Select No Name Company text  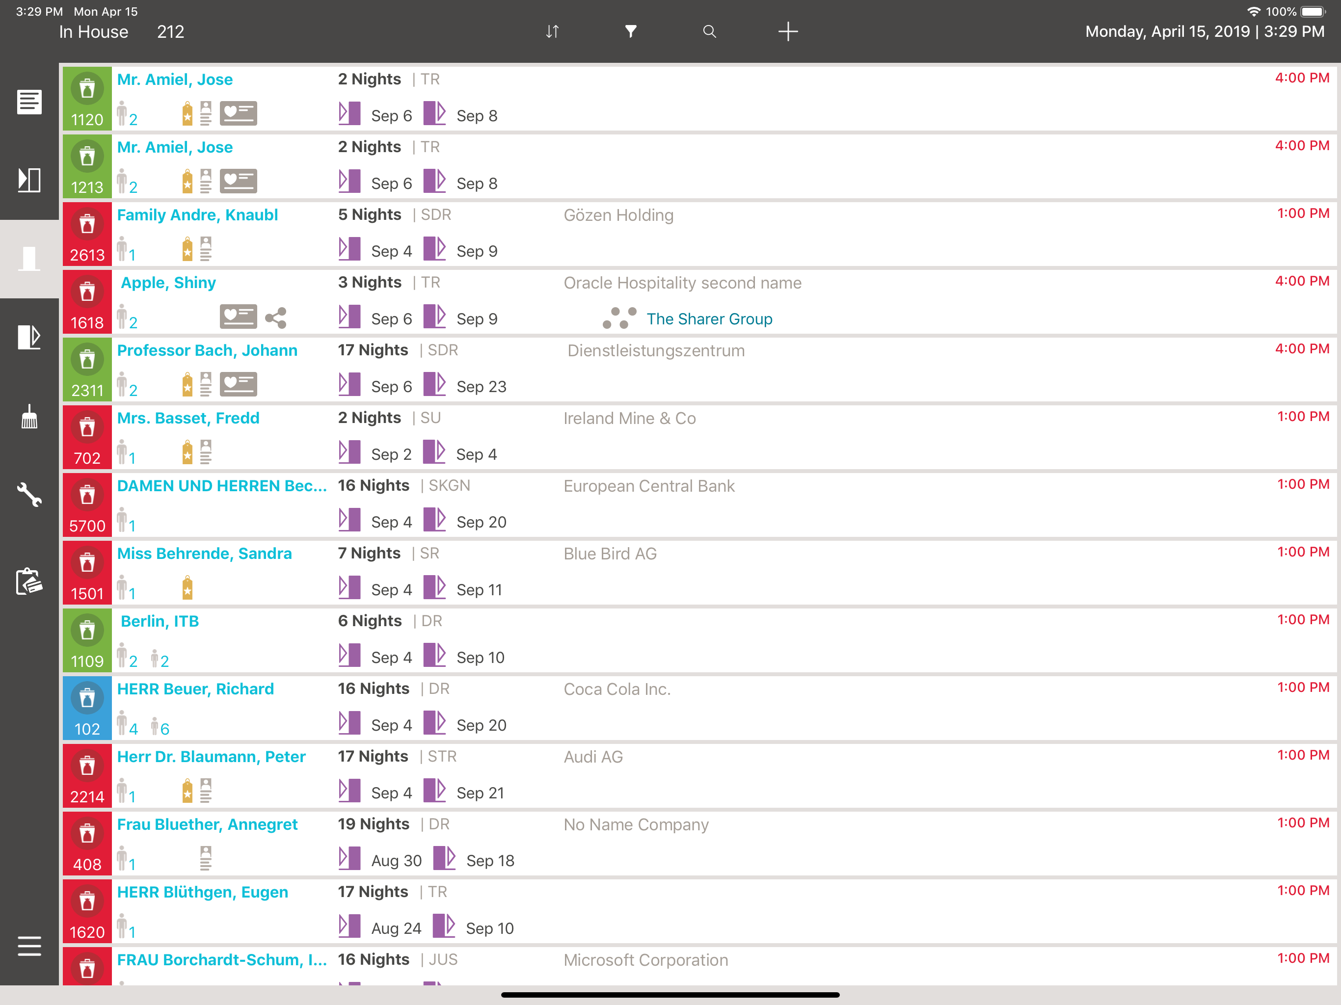[x=636, y=825]
